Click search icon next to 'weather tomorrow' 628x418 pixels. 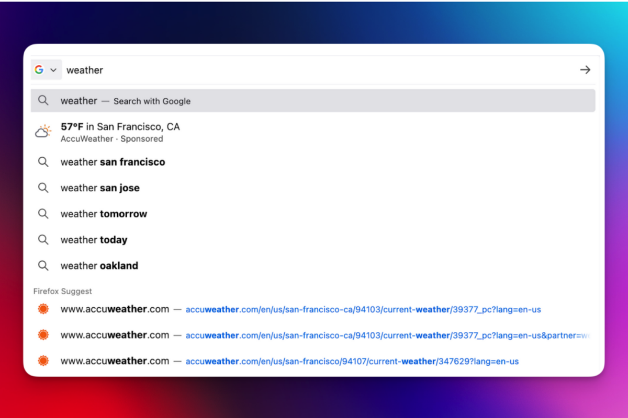pos(43,214)
